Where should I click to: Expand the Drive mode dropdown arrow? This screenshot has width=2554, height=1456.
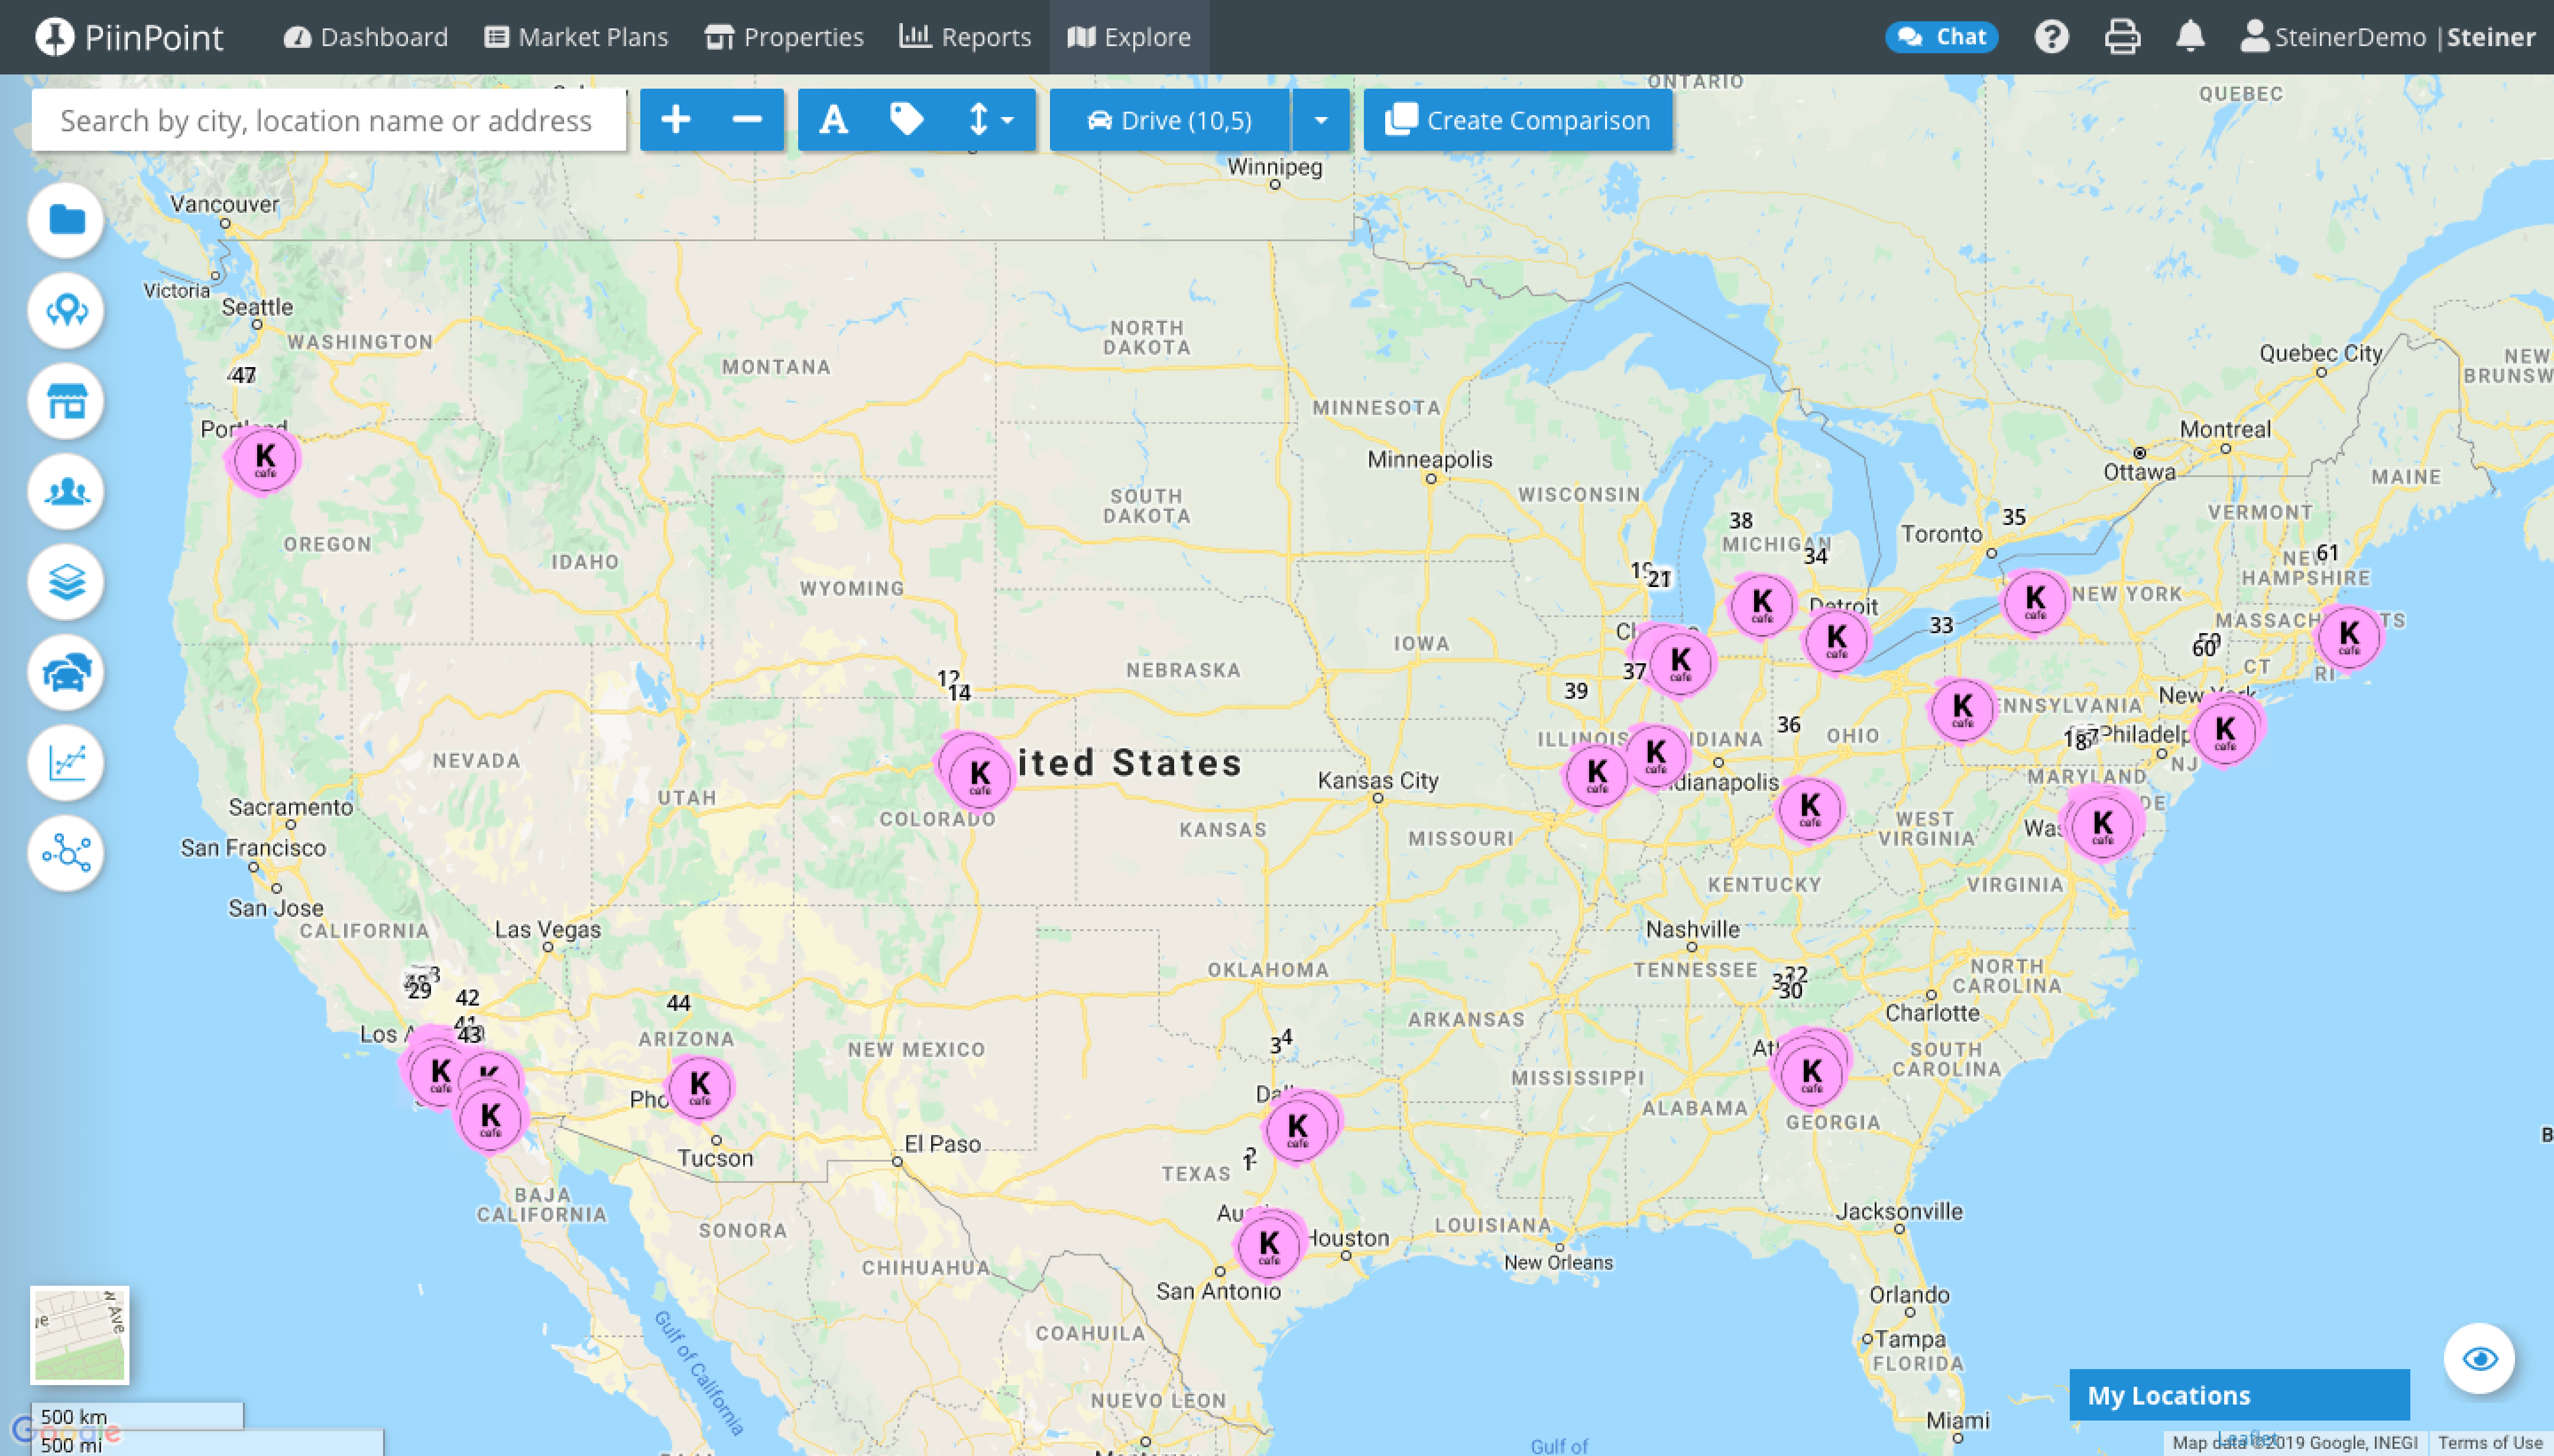[x=1320, y=120]
